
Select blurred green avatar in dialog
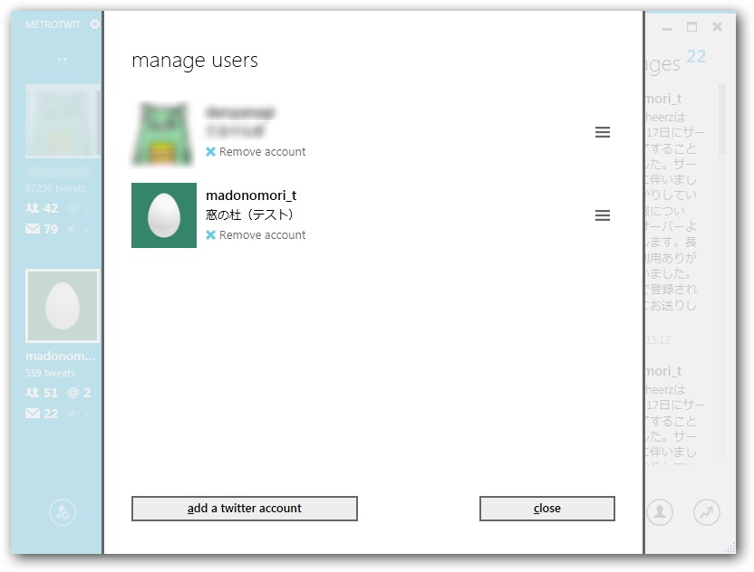click(164, 134)
